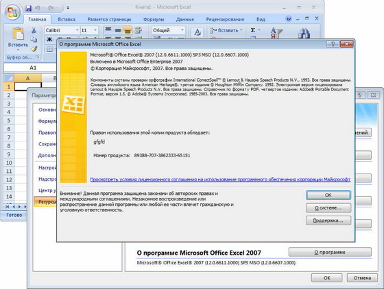Click the Redo arrow in quick access toolbar
The image size is (384, 289).
(x=51, y=8)
